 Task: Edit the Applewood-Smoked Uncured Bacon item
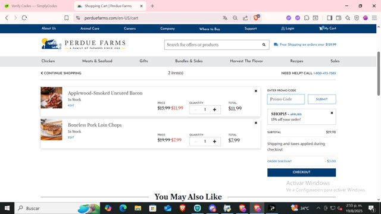[x=71, y=106]
